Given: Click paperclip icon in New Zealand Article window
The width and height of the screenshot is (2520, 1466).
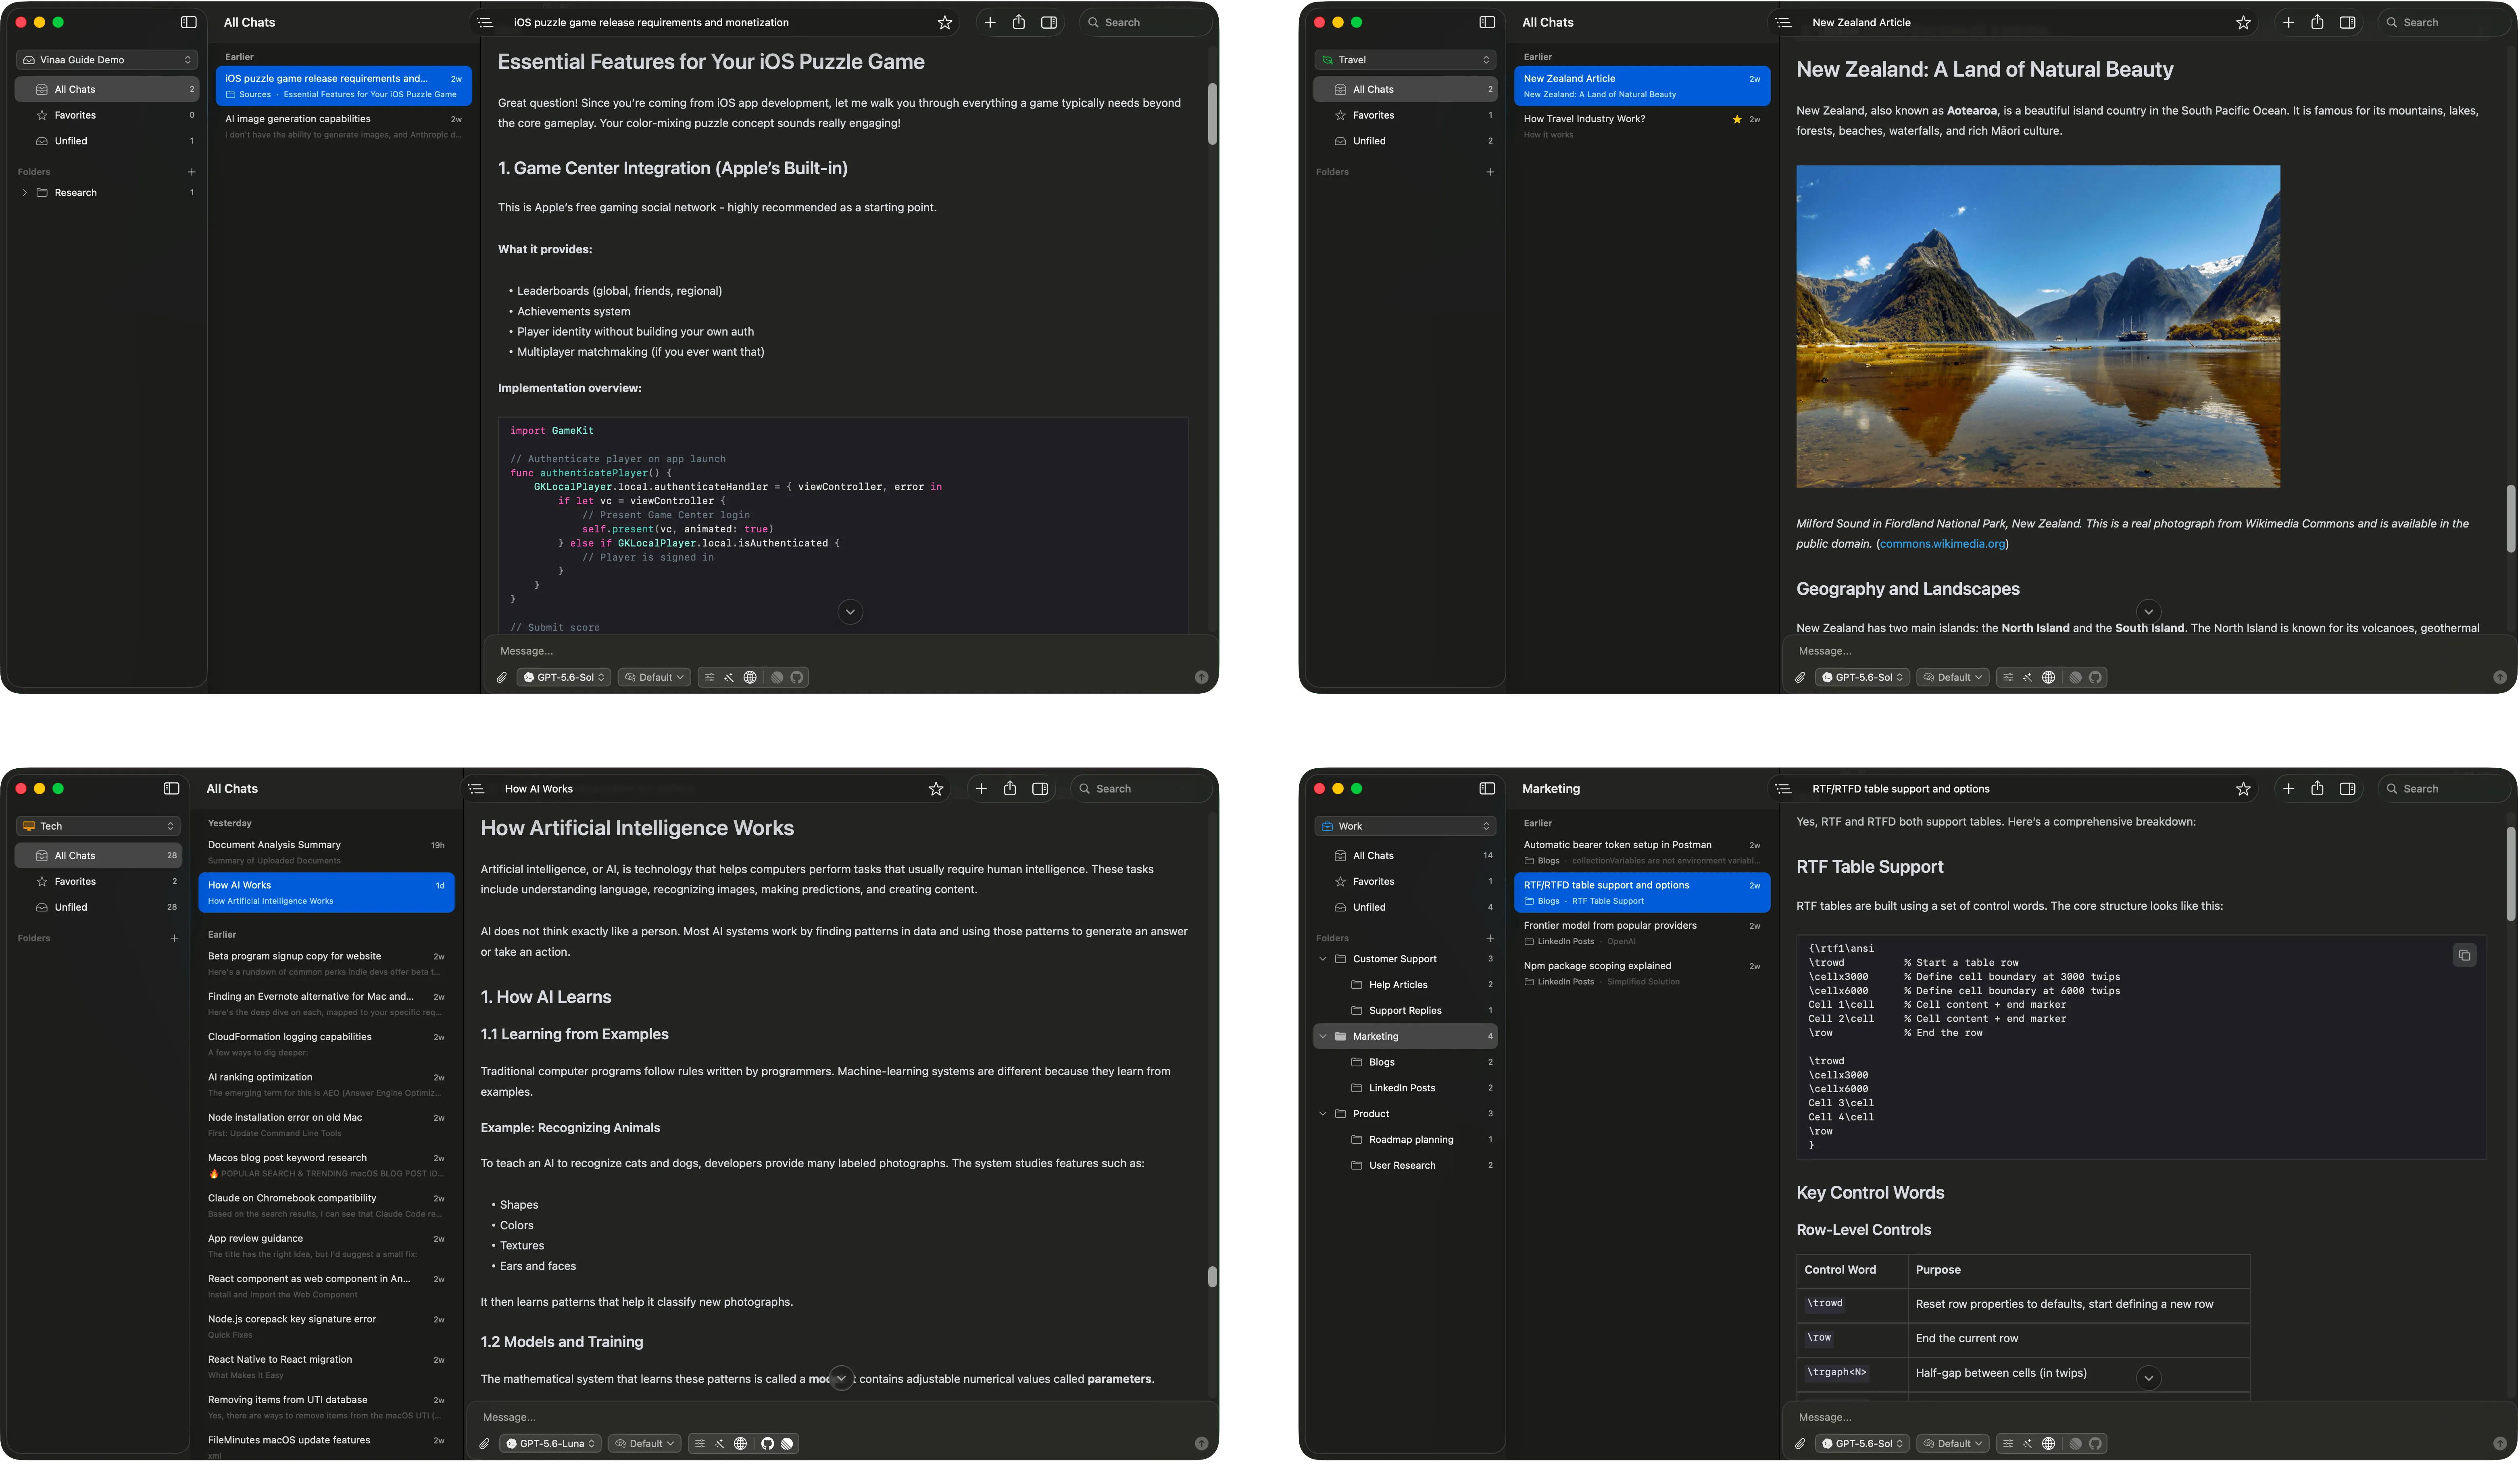Looking at the screenshot, I should pyautogui.click(x=1800, y=677).
